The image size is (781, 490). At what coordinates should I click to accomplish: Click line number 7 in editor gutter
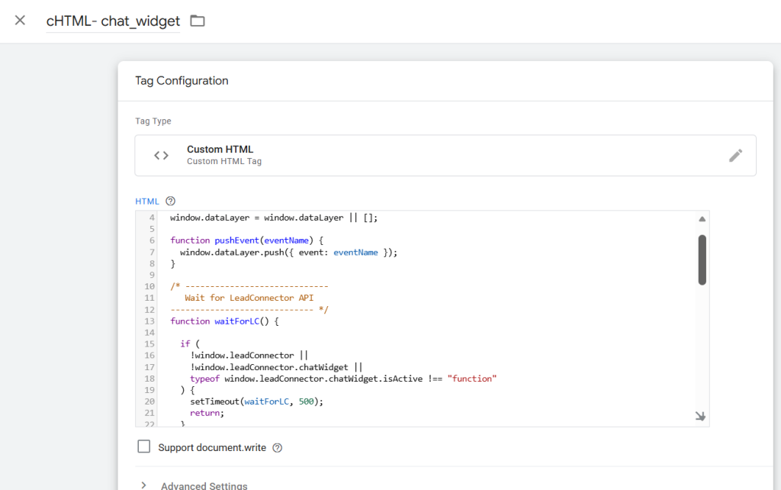[153, 252]
